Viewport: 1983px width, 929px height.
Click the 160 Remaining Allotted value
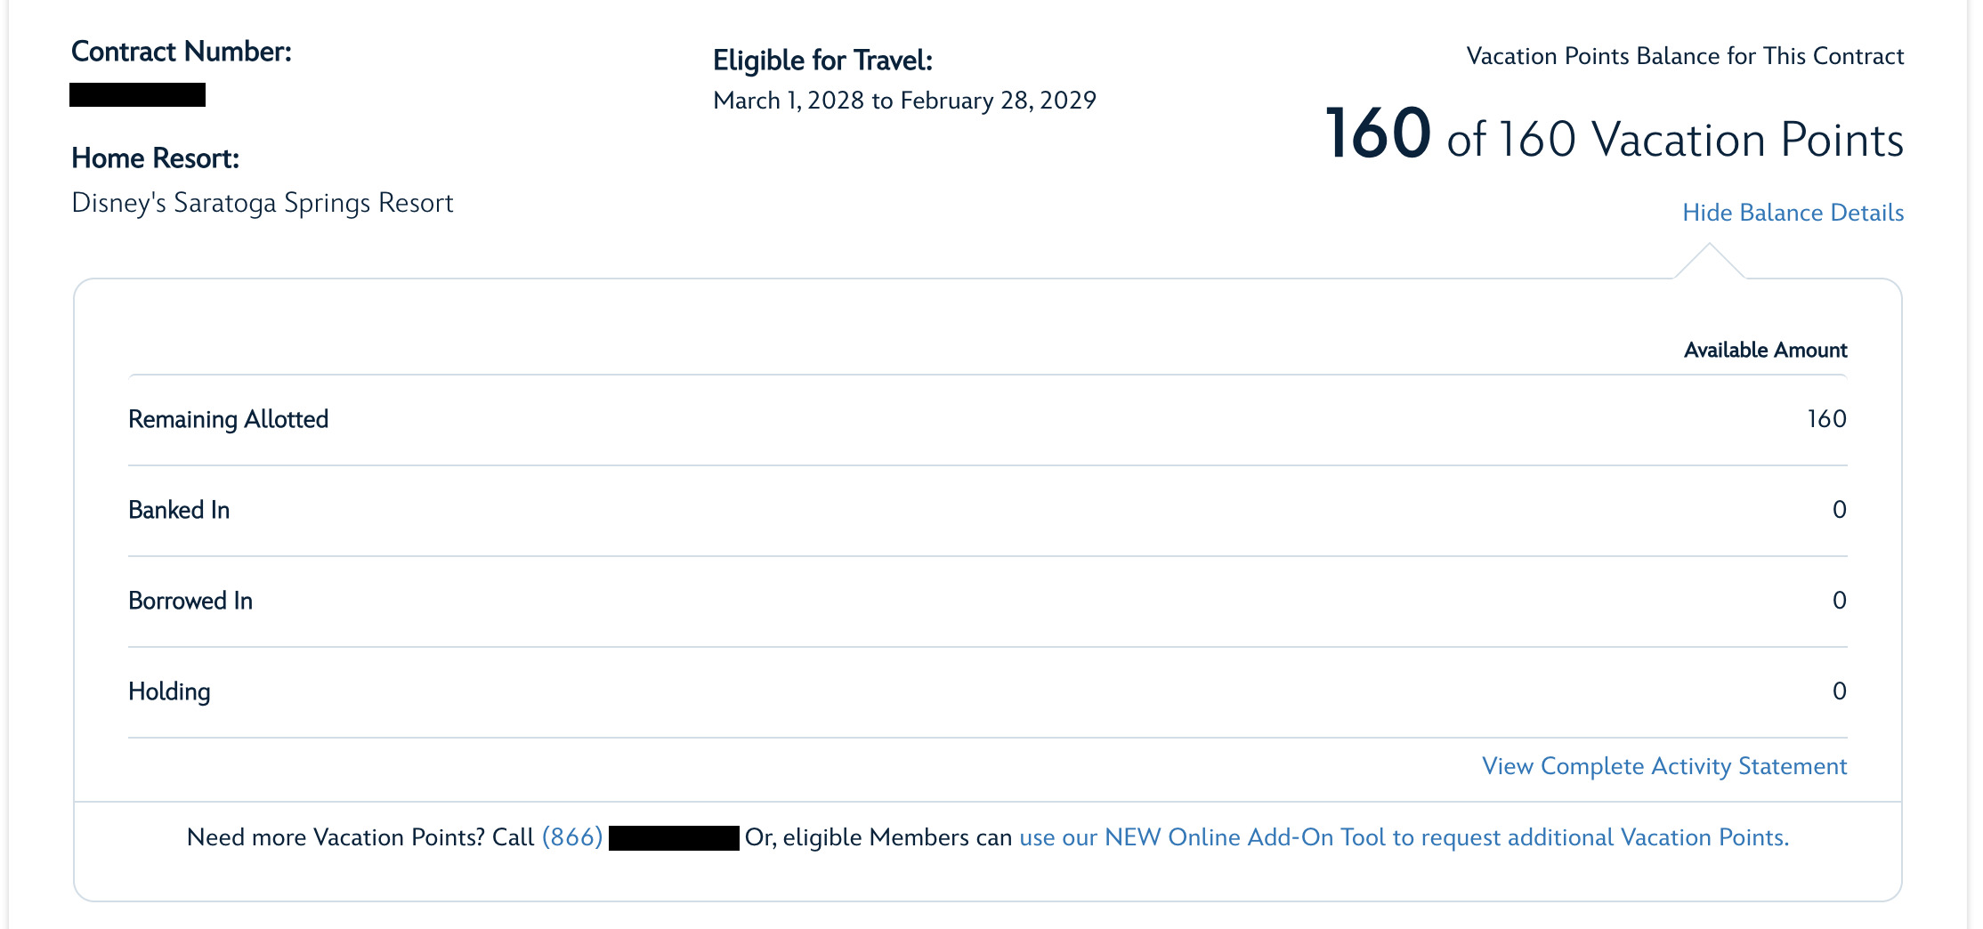[1826, 419]
